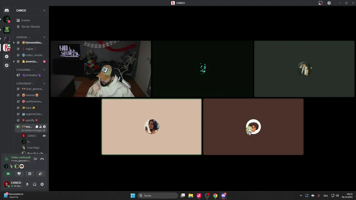Screen dimensions: 356x200
Task: Toggle the camera on/off button
Action: [8, 174]
